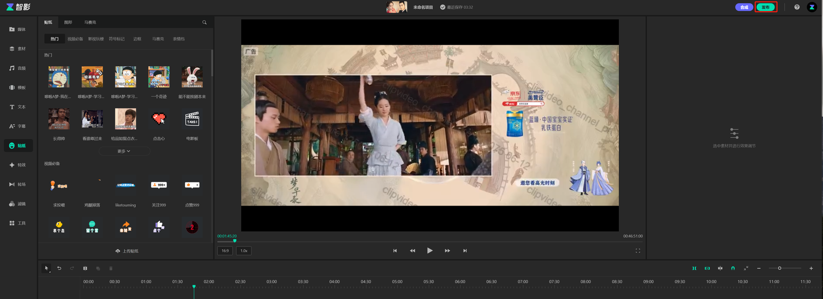
Task: Select the 表情包 category filter
Action: 178,39
